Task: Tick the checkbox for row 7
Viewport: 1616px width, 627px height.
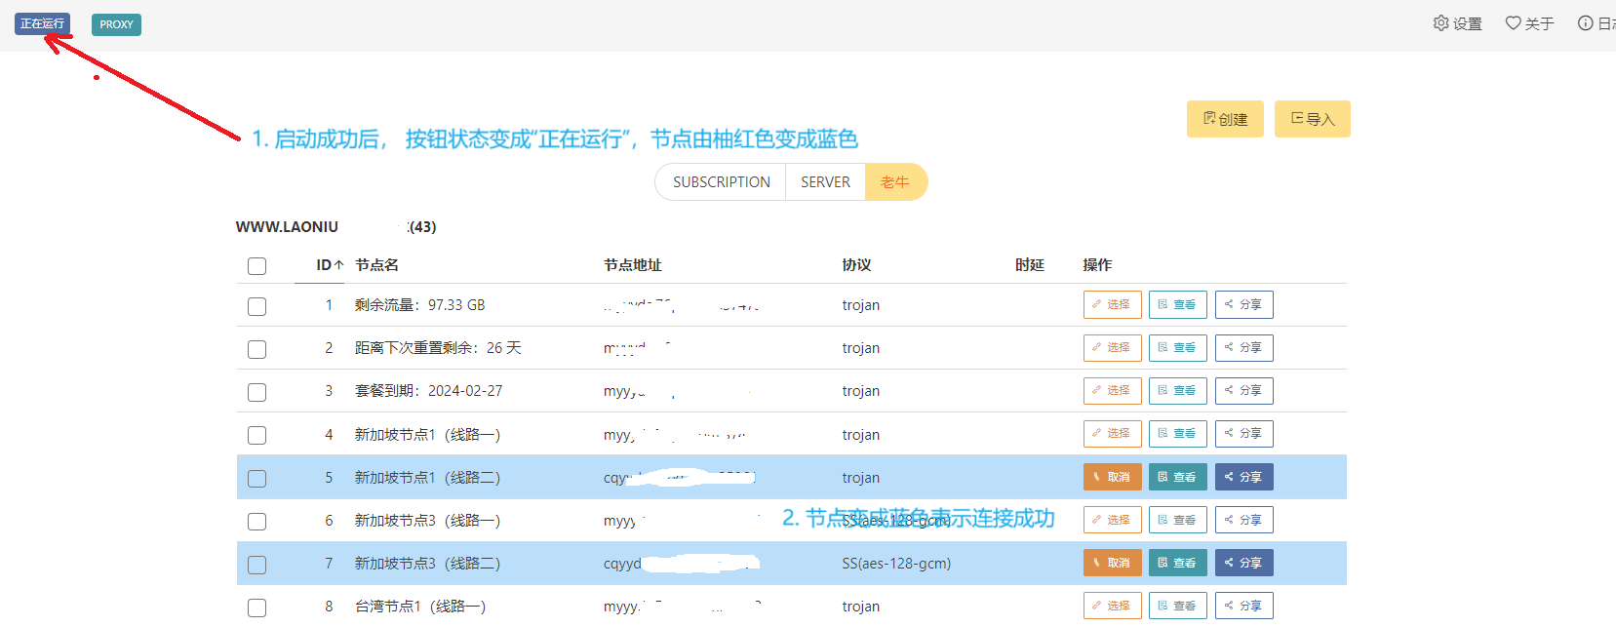Action: coord(257,565)
